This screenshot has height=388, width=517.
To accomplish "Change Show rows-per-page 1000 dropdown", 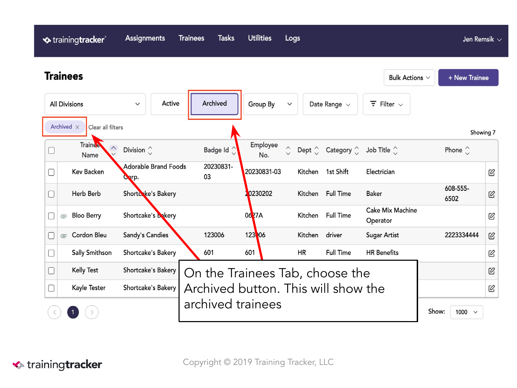I will tap(466, 312).
